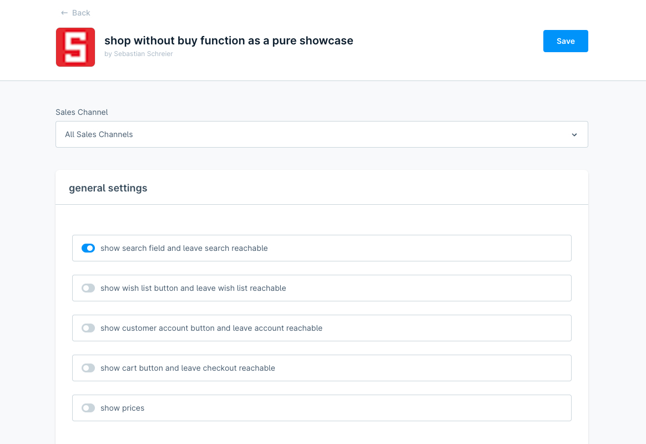Go back via the Back link

pos(75,13)
